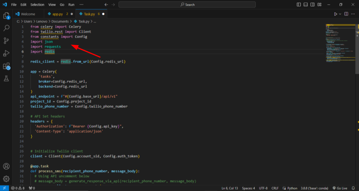Toggle the secondary side bar
The image size is (359, 191).
[313, 4]
